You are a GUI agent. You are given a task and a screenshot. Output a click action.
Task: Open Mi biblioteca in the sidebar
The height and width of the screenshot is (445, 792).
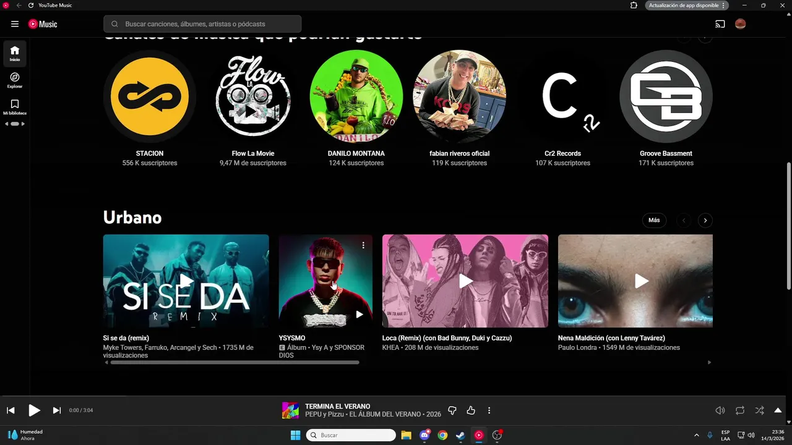15,107
